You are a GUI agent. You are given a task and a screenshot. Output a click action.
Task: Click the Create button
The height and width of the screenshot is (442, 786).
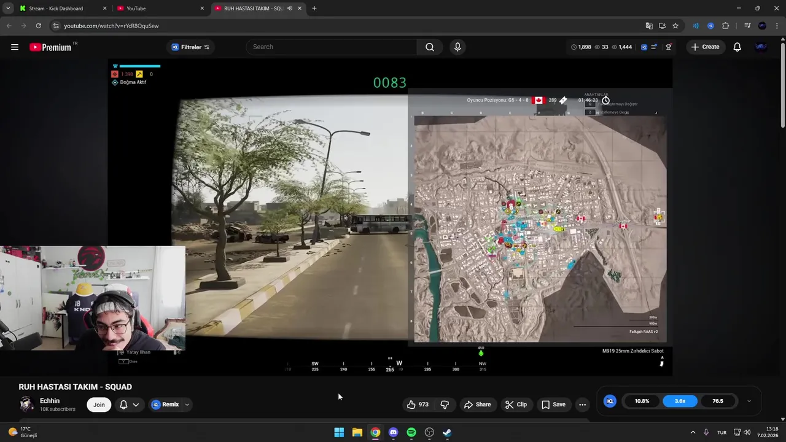[705, 47]
